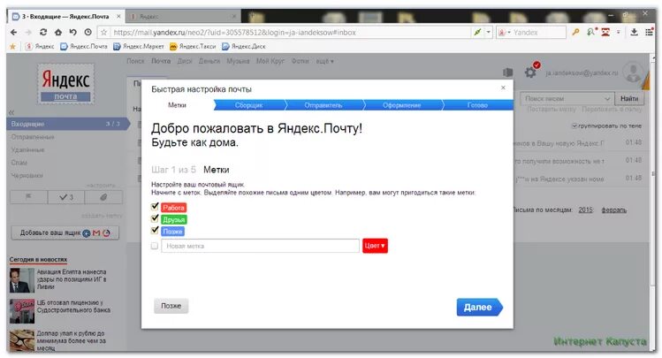Viewport: 662px width, 358px height.
Task: Open the settings gear icon
Action: pos(530,72)
